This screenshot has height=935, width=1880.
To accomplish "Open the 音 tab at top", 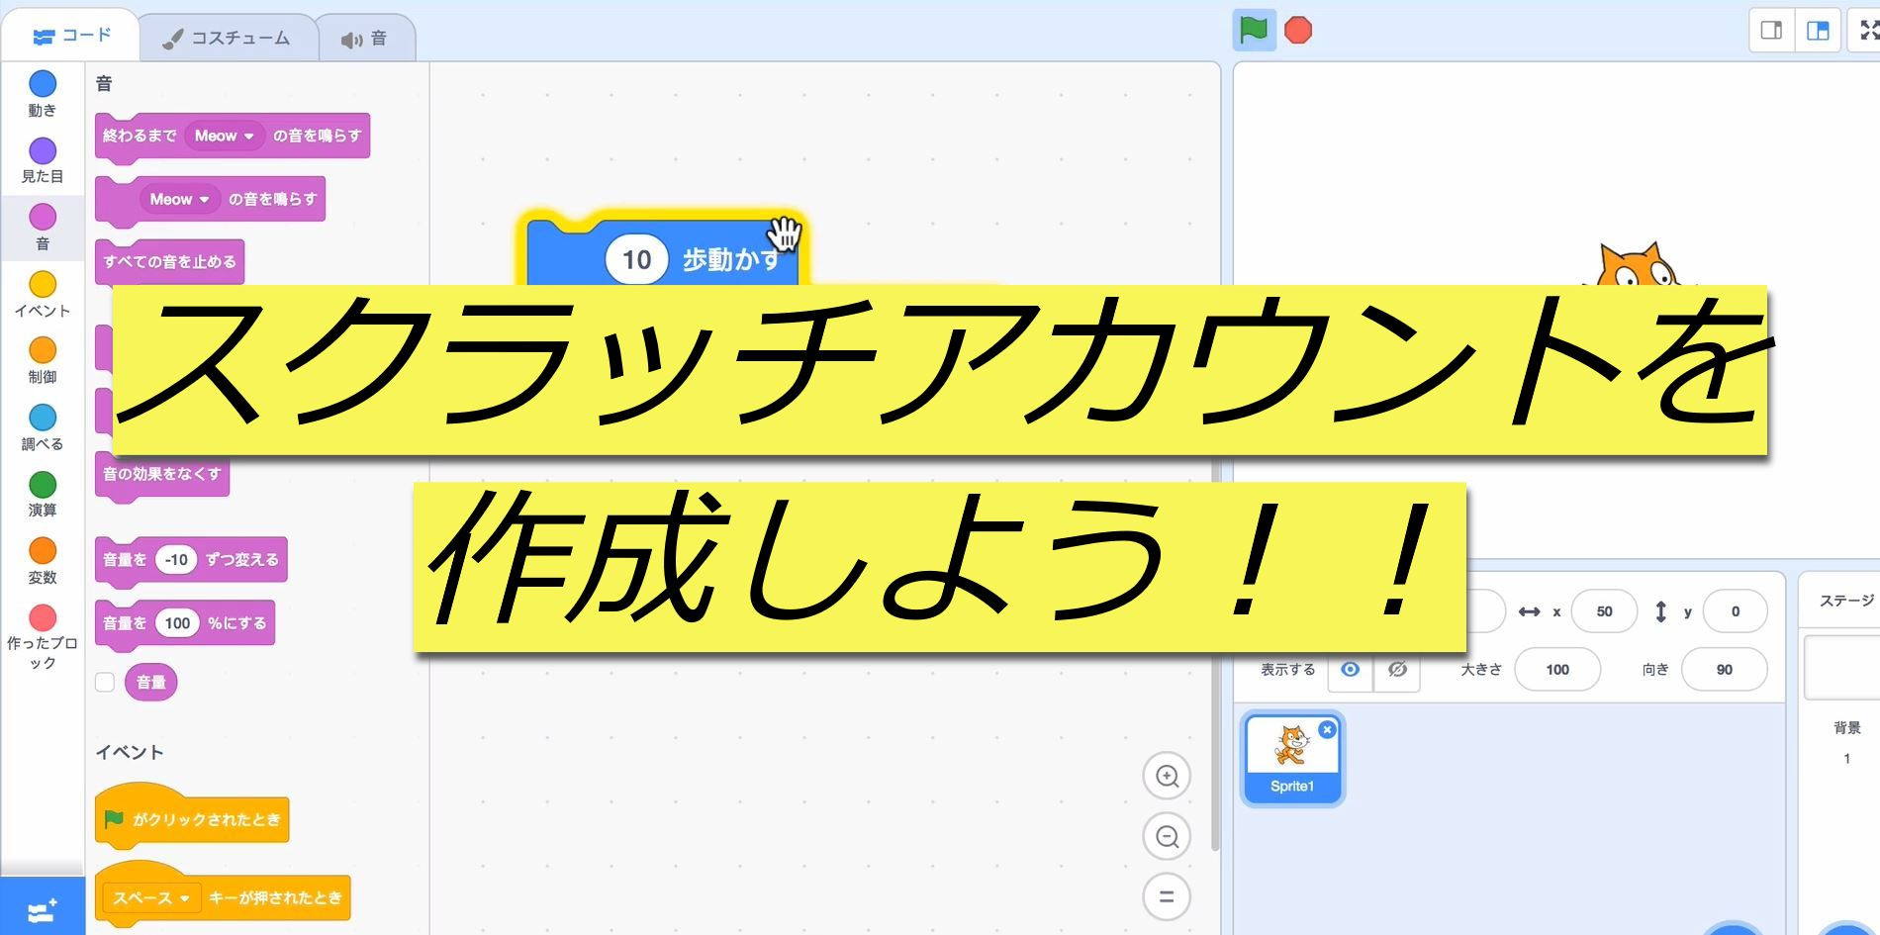I will coord(365,40).
